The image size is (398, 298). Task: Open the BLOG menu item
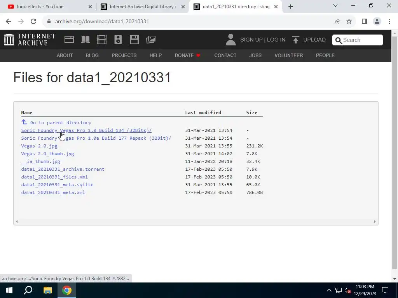92,55
